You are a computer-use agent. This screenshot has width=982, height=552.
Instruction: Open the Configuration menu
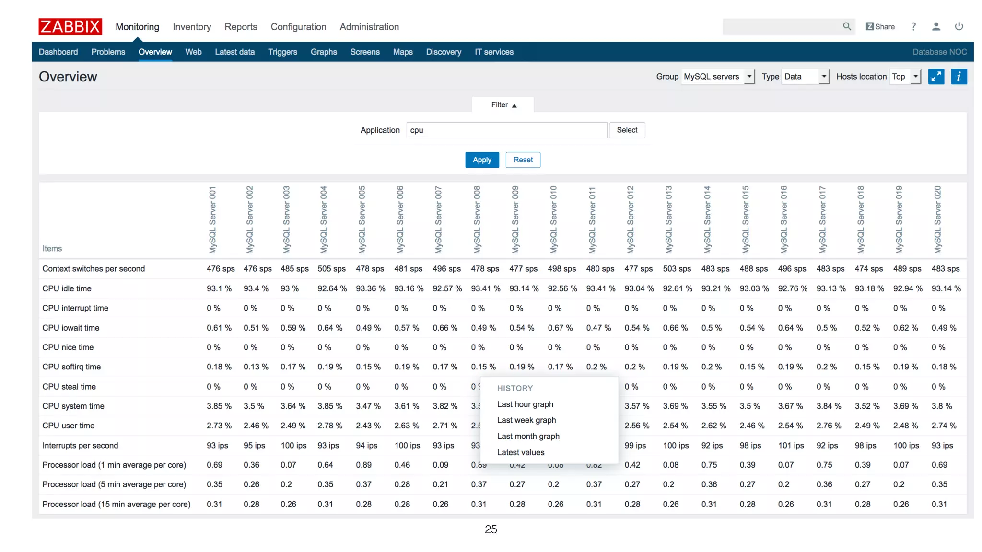(x=298, y=27)
